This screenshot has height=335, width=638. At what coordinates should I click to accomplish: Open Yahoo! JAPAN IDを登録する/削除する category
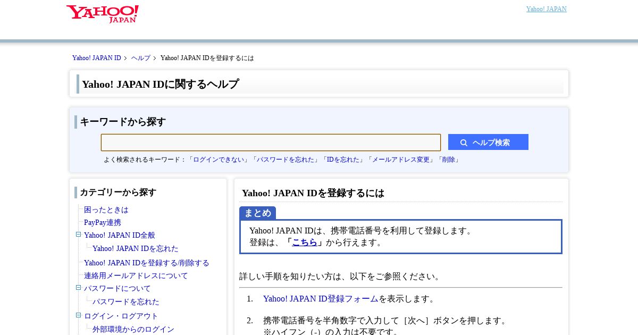tap(147, 263)
